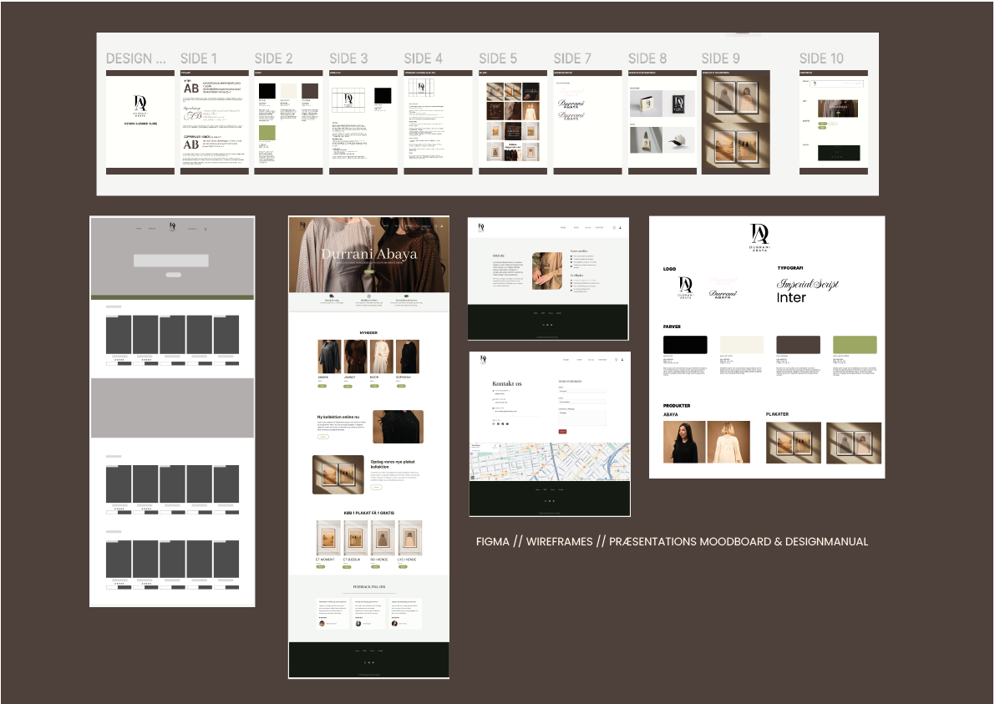Select the about page photo of hands

click(x=547, y=271)
